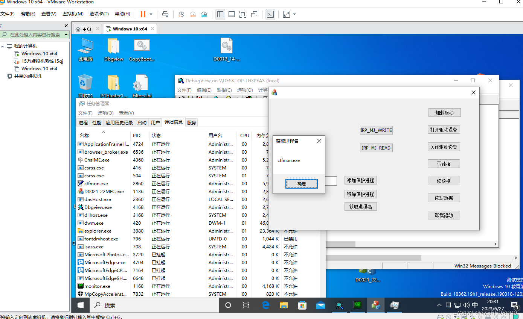Collapse the 我的计算机 tree node
523x319 pixels.
coord(3,46)
